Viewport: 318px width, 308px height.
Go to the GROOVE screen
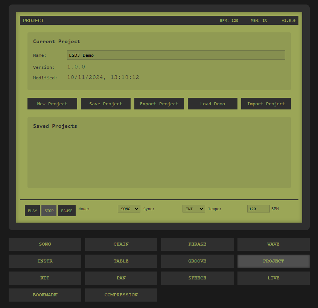197,261
